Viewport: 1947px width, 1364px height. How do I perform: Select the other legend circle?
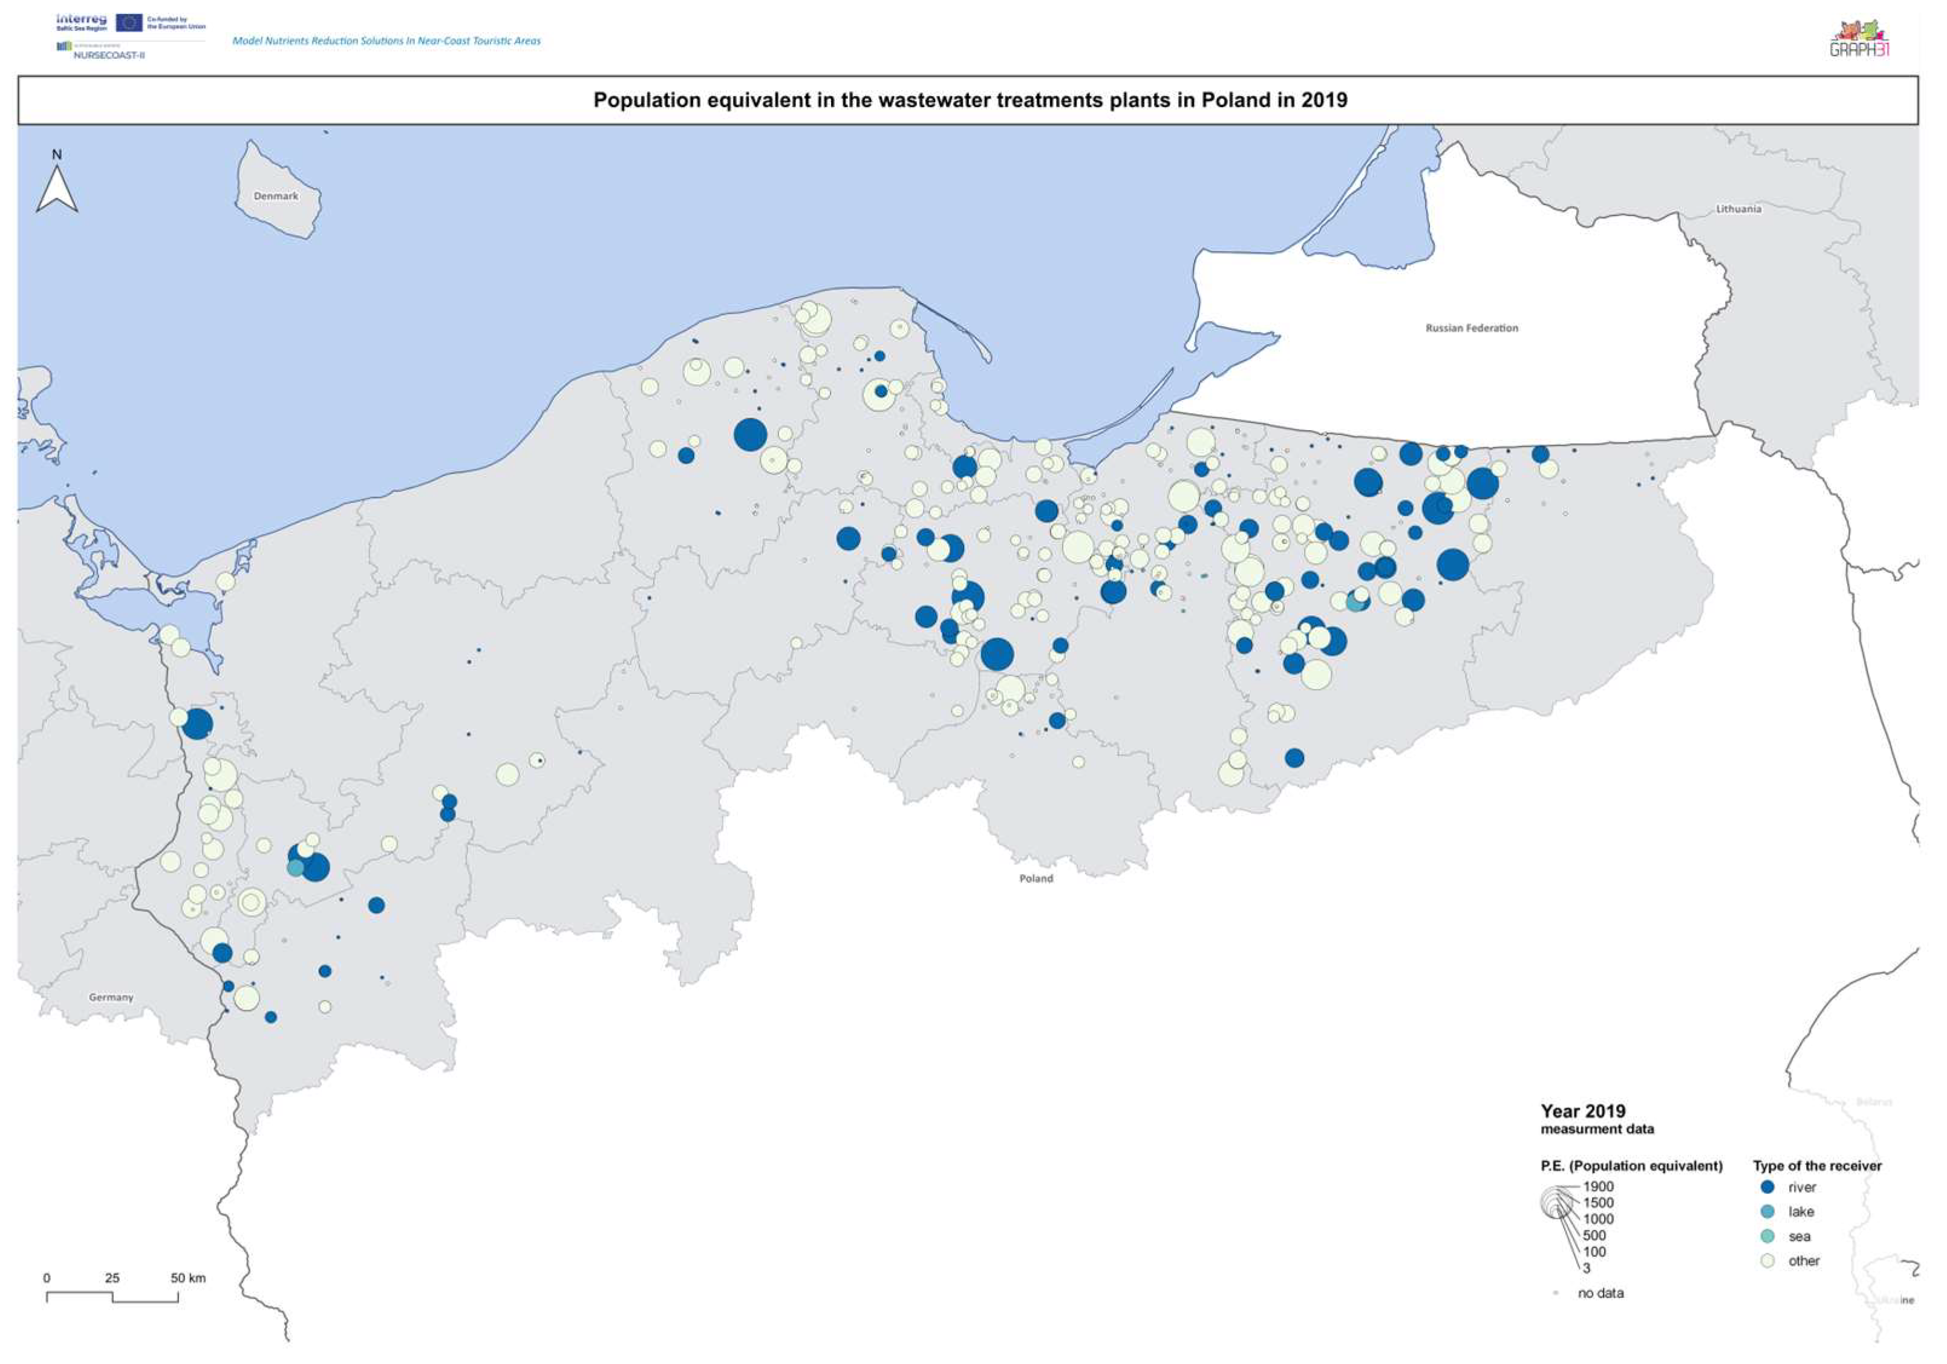point(1767,1261)
